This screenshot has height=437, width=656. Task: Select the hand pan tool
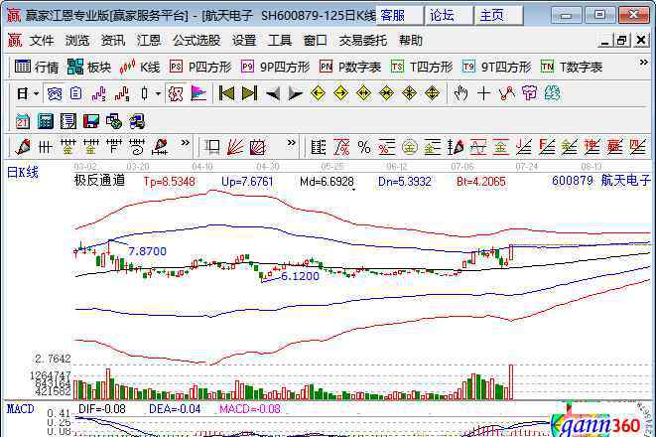(x=460, y=93)
